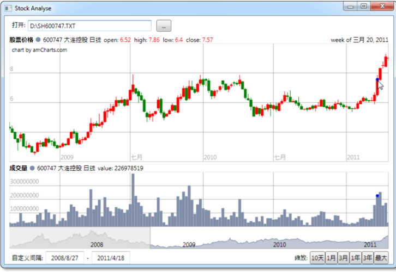Select the 1年 zoom button
Viewport: 396px width, 272px height.
tap(355, 258)
